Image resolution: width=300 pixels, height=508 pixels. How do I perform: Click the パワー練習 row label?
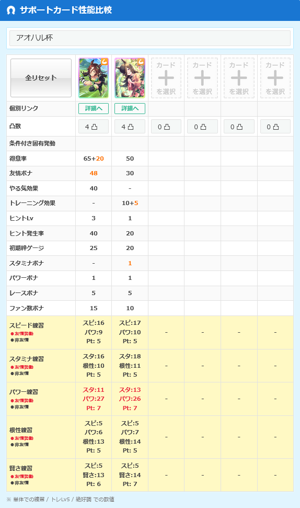pyautogui.click(x=24, y=392)
